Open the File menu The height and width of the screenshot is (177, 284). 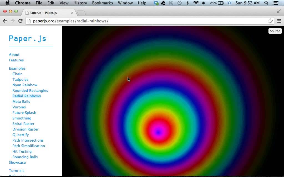(x=39, y=3)
